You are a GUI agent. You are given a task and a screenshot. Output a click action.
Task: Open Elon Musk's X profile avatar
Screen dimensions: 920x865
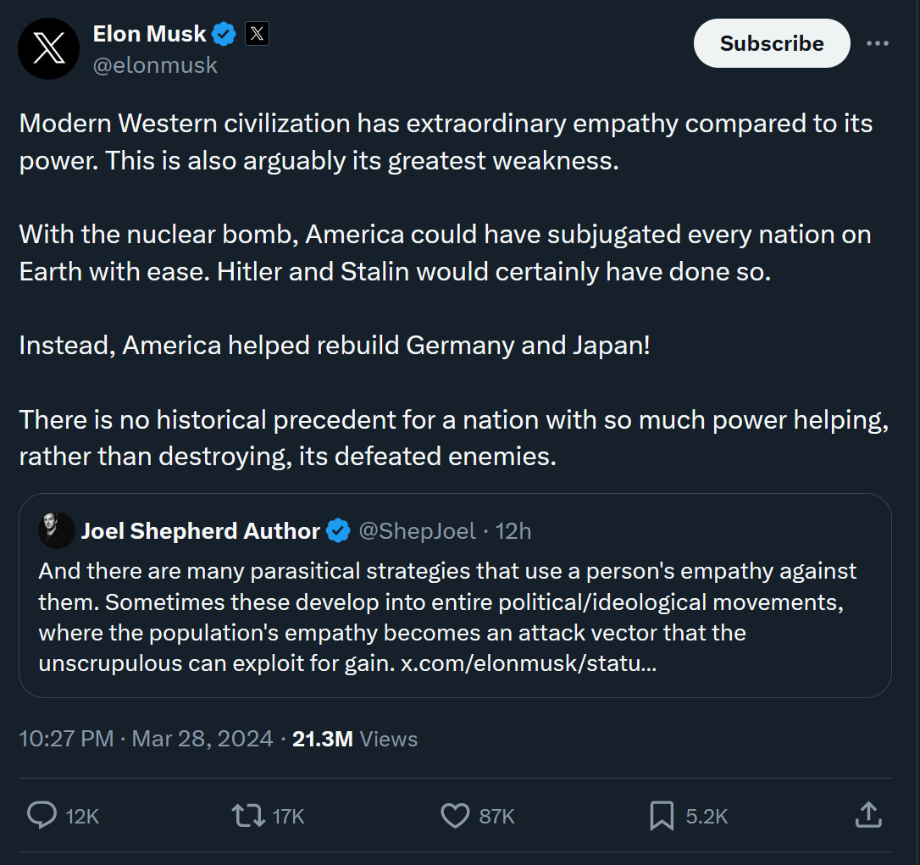[48, 48]
